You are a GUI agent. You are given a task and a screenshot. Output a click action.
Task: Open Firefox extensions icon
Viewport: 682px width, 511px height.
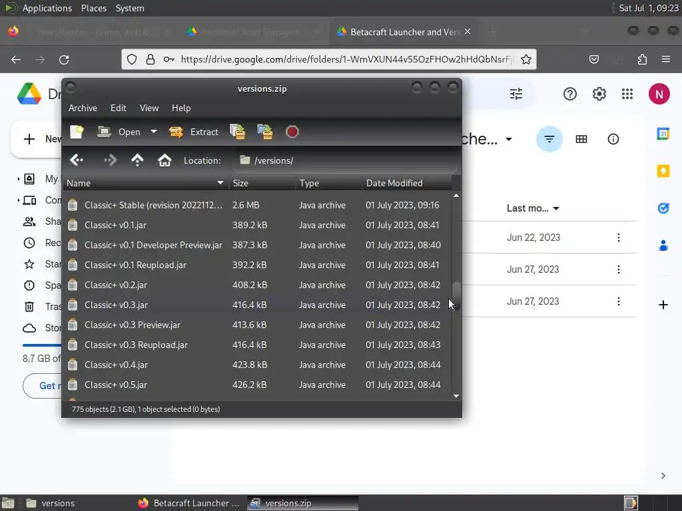642,59
